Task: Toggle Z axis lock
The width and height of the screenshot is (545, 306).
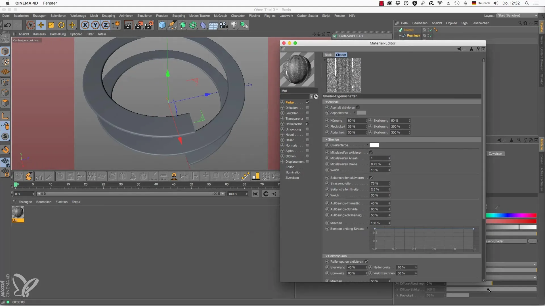Action: (x=106, y=25)
